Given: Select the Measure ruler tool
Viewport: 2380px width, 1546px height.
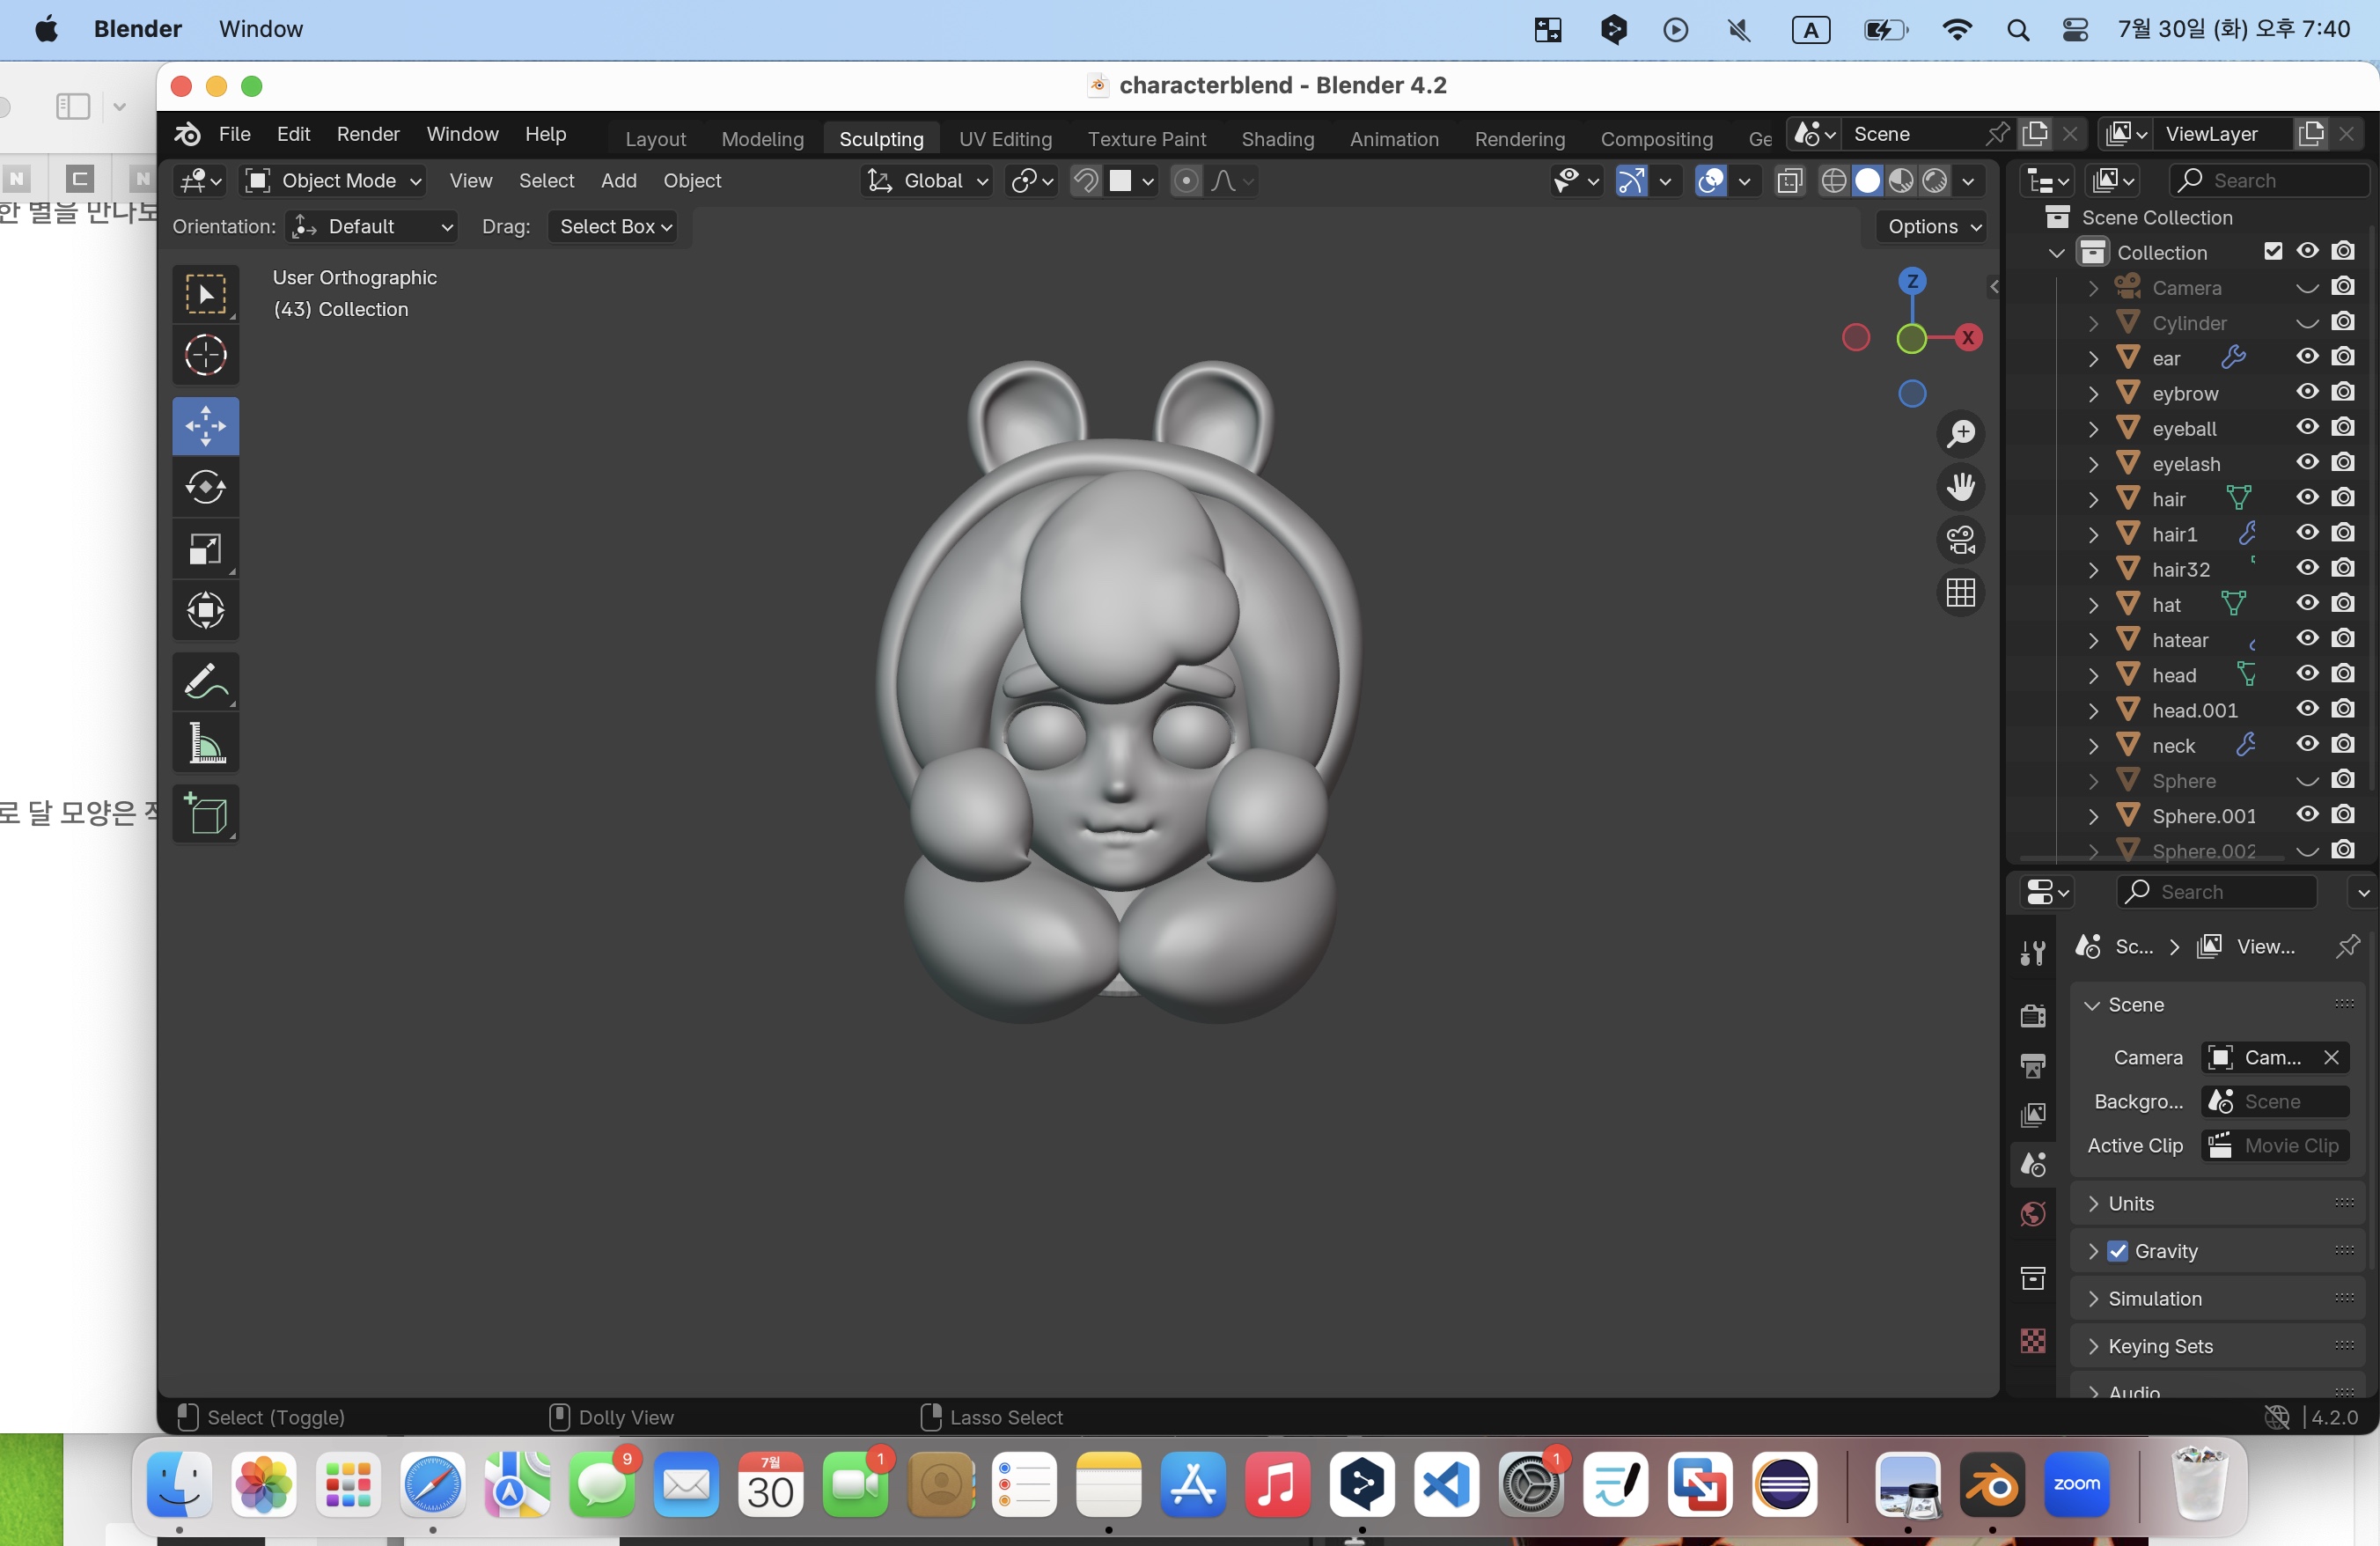Looking at the screenshot, I should (x=205, y=744).
